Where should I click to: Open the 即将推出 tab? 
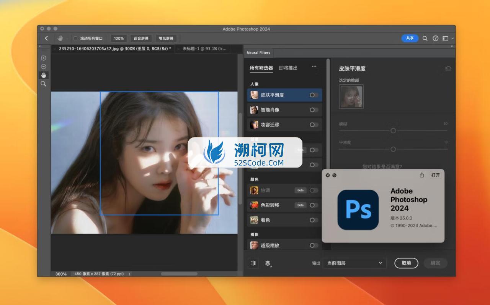pos(288,68)
